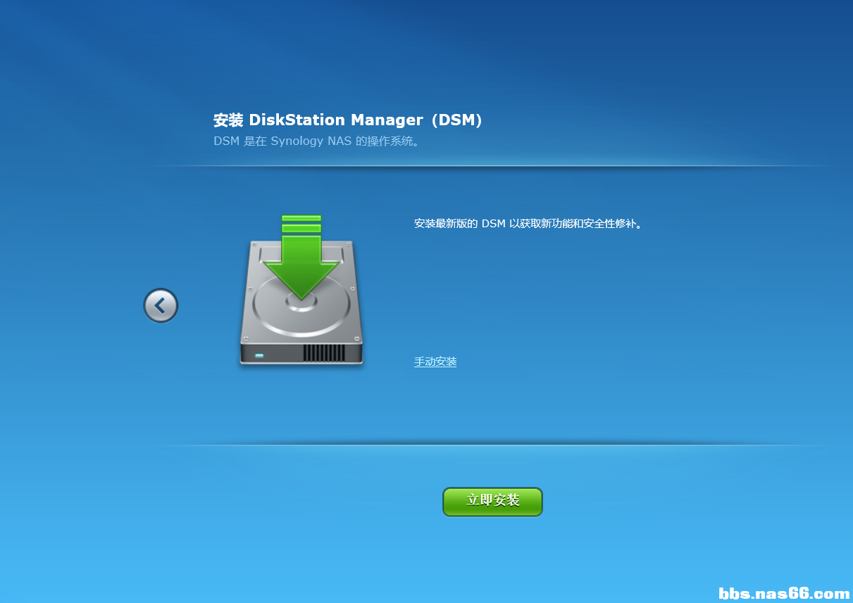The width and height of the screenshot is (853, 603).
Task: Click the 安装最新版的 DSM description text
Action: coord(530,224)
